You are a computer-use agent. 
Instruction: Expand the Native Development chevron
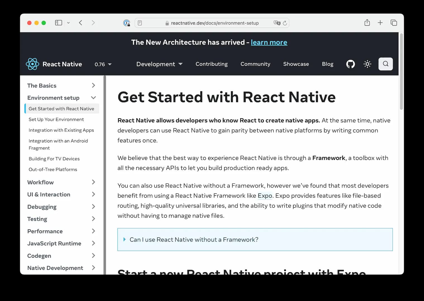pyautogui.click(x=94, y=268)
